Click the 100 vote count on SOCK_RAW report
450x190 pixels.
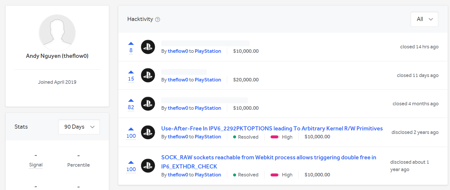pos(131,169)
